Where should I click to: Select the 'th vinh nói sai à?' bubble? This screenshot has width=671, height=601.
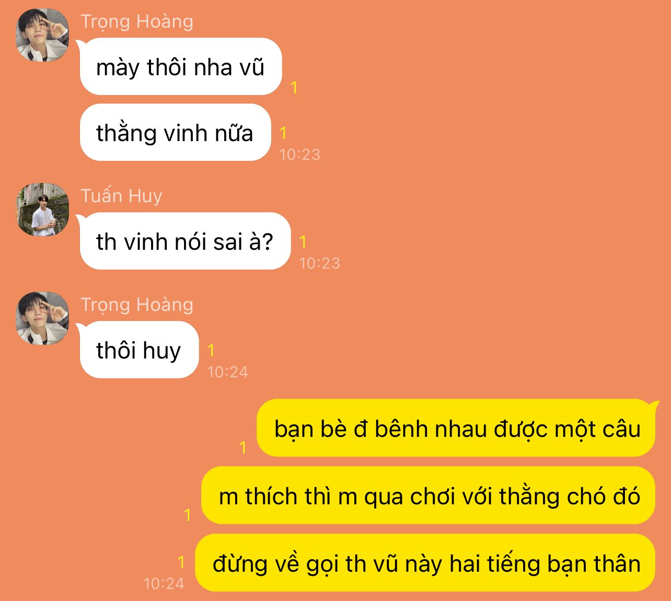tap(184, 241)
